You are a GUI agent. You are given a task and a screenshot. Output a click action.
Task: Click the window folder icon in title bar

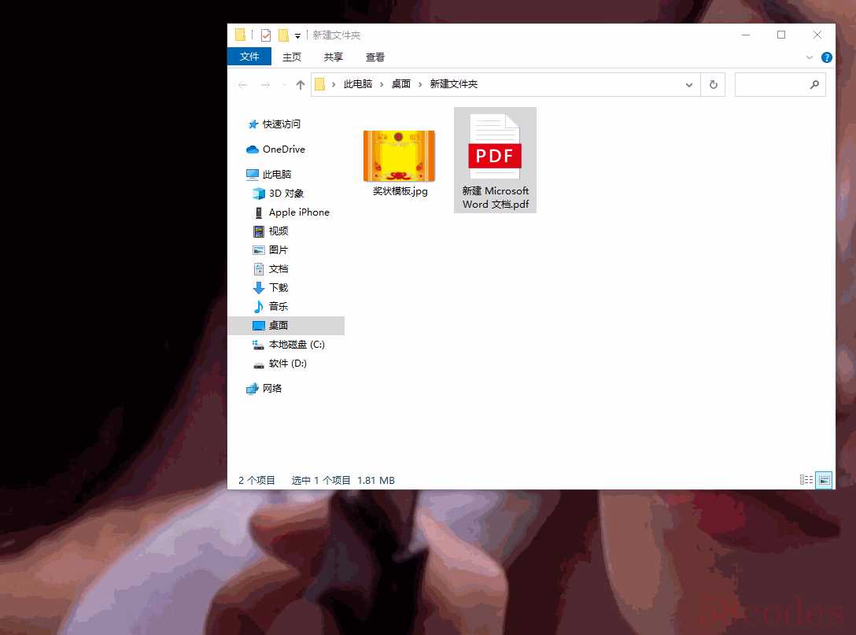click(240, 35)
